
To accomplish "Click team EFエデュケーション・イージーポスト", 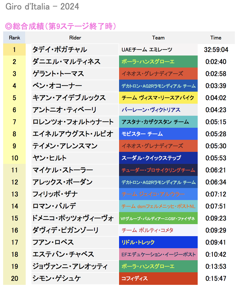I will click(x=159, y=254).
